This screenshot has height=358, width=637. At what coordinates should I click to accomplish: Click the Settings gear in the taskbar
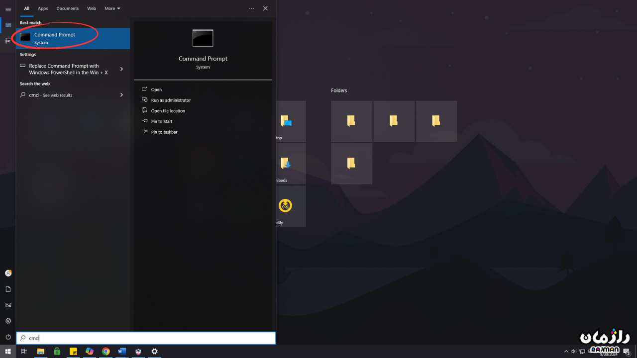pyautogui.click(x=154, y=352)
